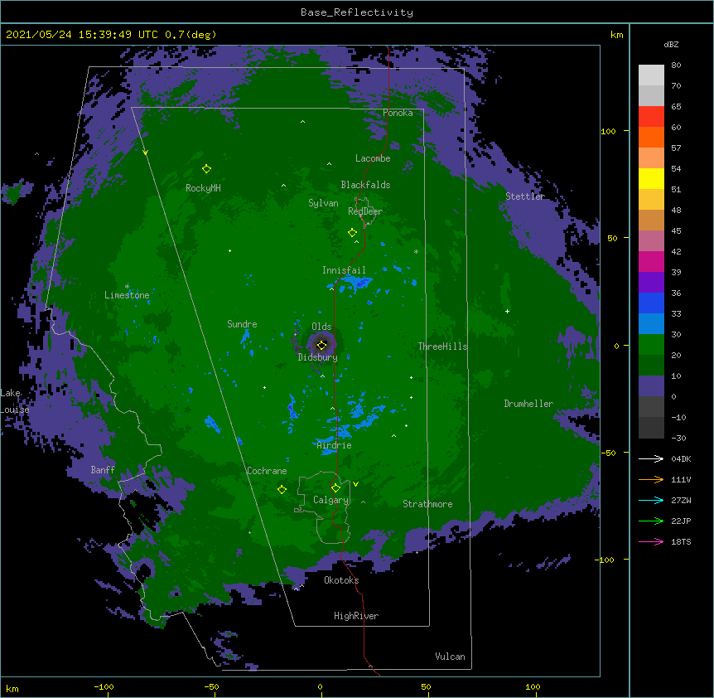Click the Banff label
714x698 pixels.
103,470
